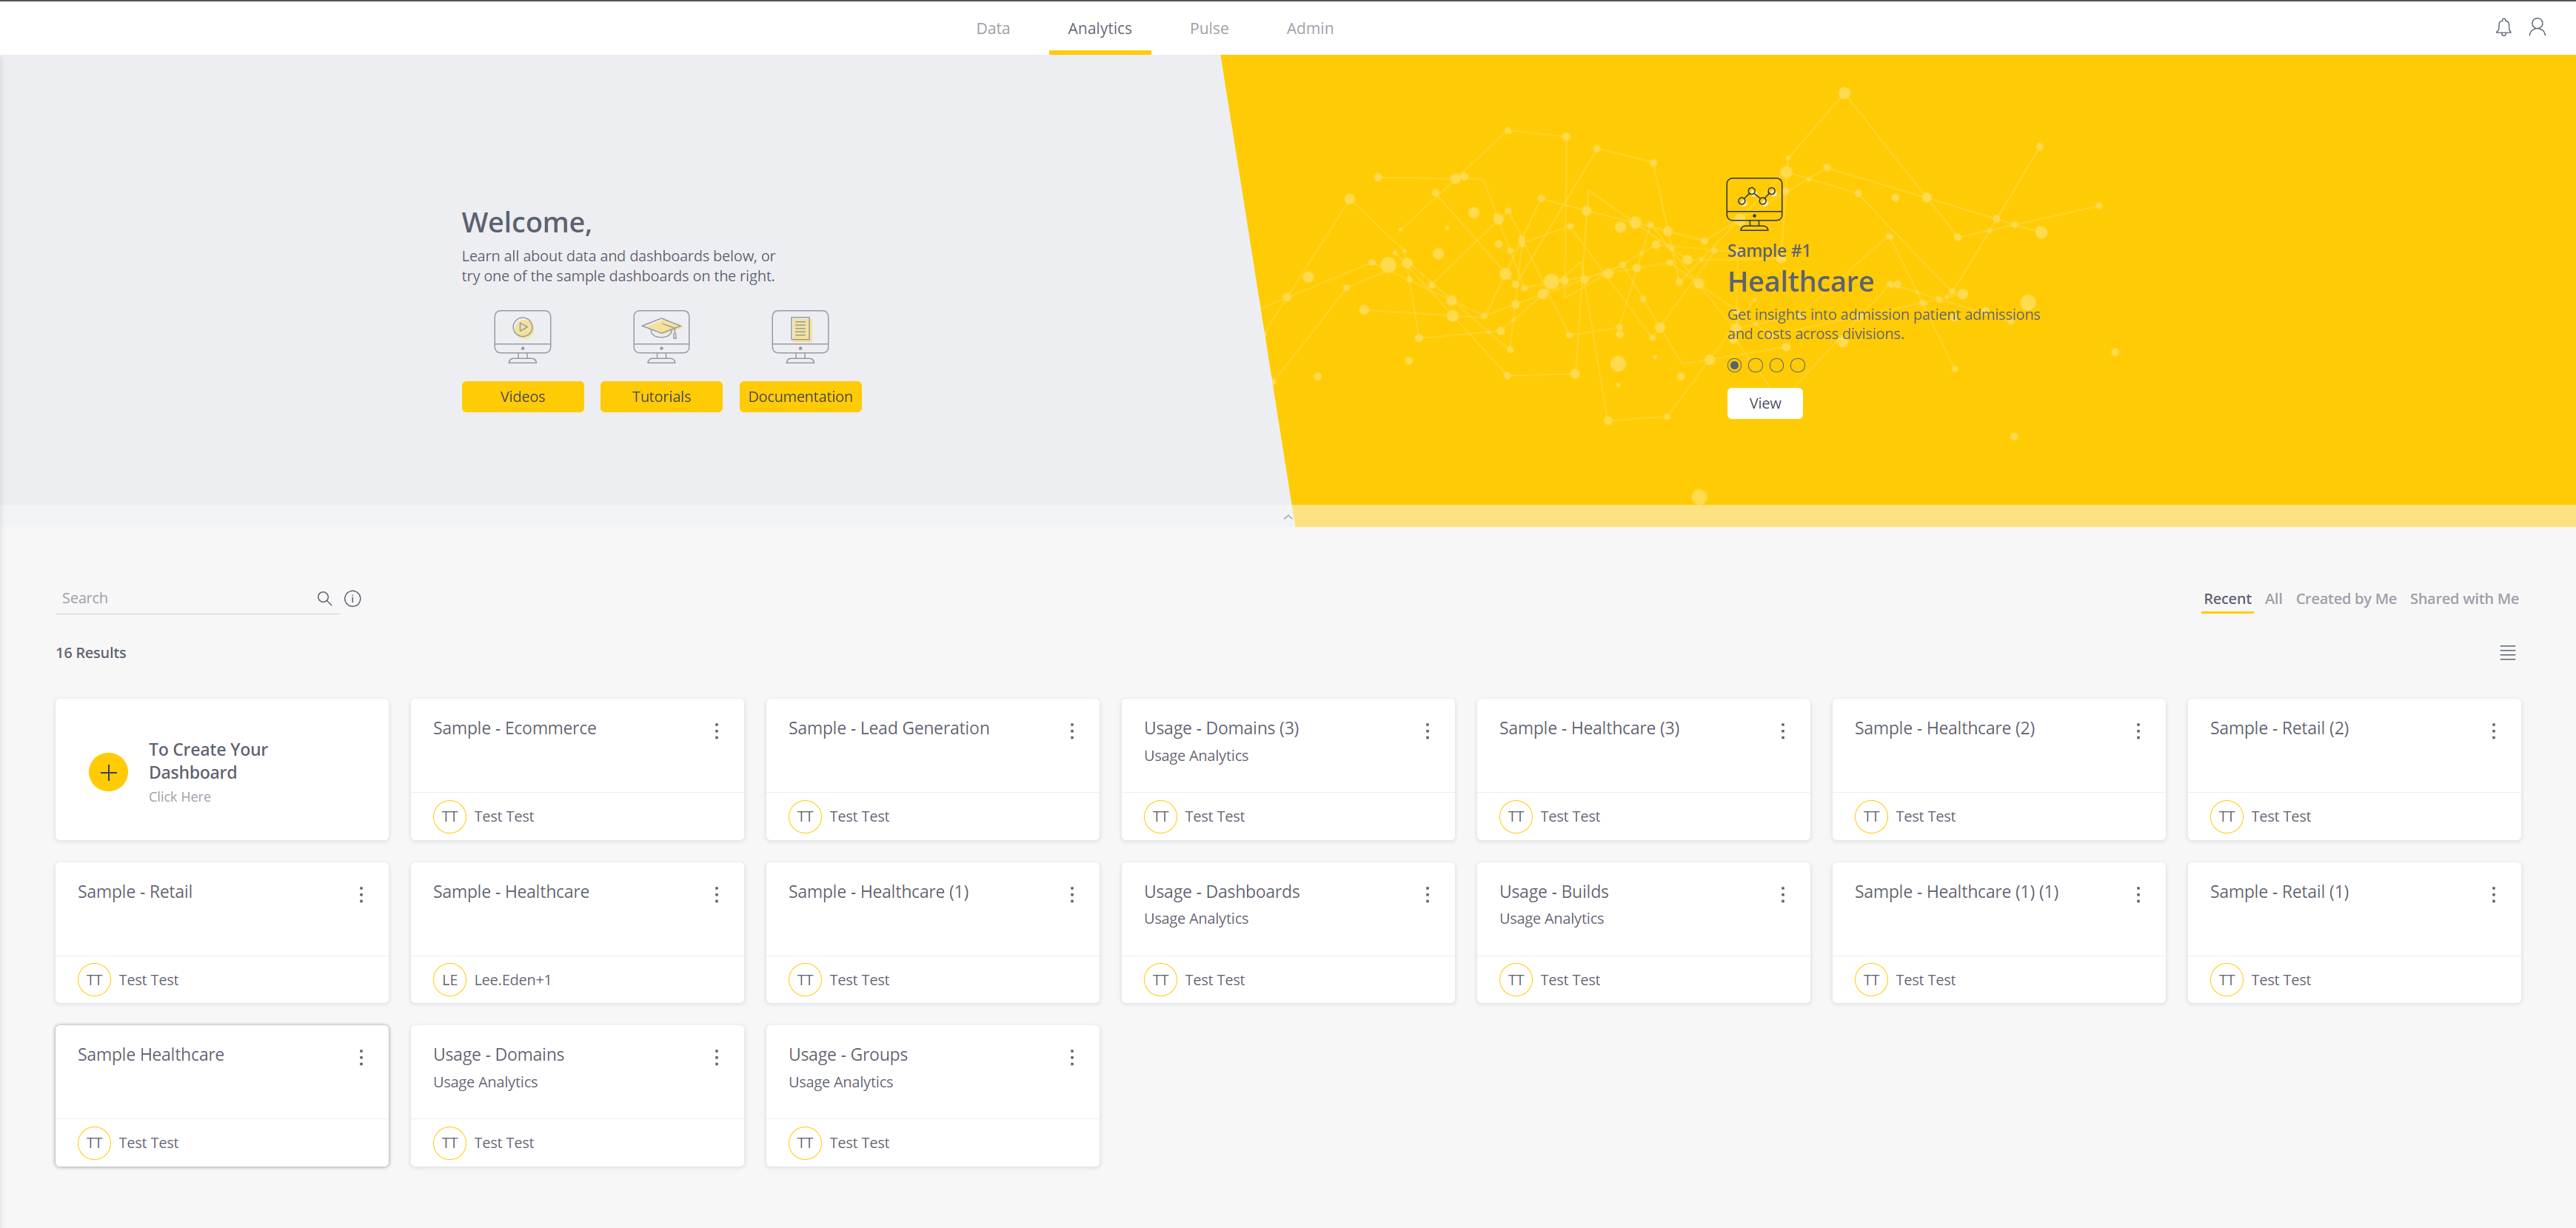Open options menu for Sample - Healthcare (1)
This screenshot has width=2576, height=1228.
(1072, 894)
